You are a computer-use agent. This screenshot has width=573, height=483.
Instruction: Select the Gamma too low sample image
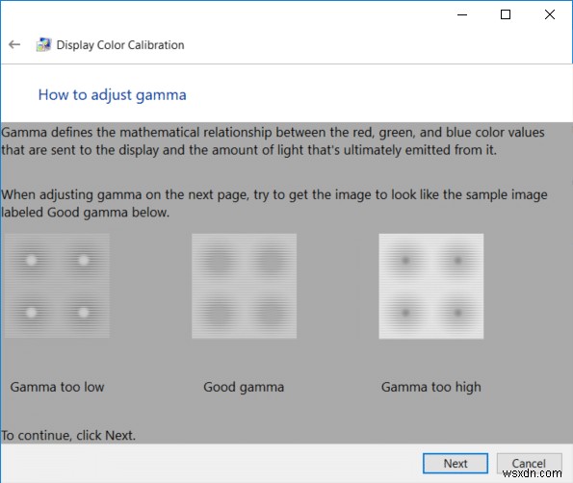(x=57, y=286)
